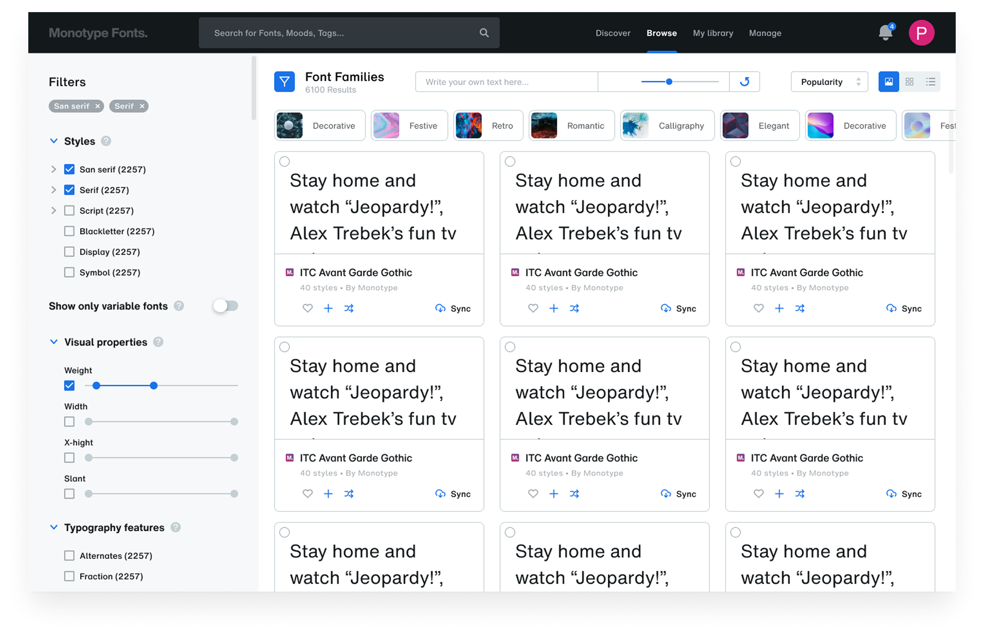Open My library

coord(713,33)
